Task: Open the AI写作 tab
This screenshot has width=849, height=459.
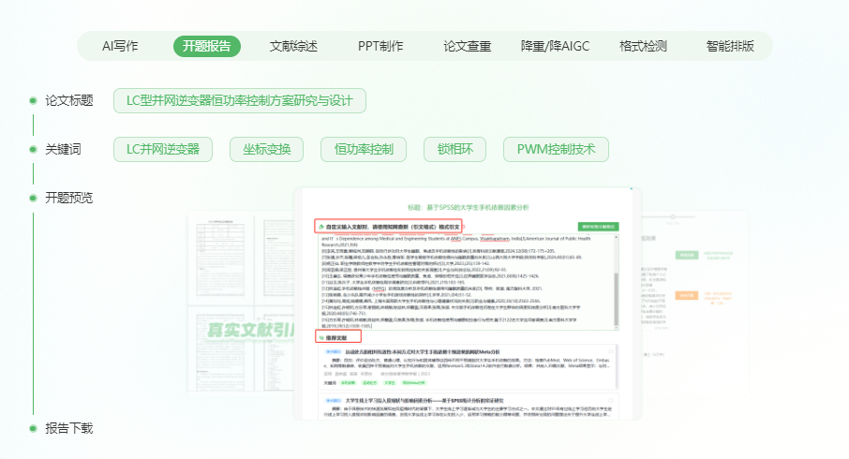Action: coord(120,46)
